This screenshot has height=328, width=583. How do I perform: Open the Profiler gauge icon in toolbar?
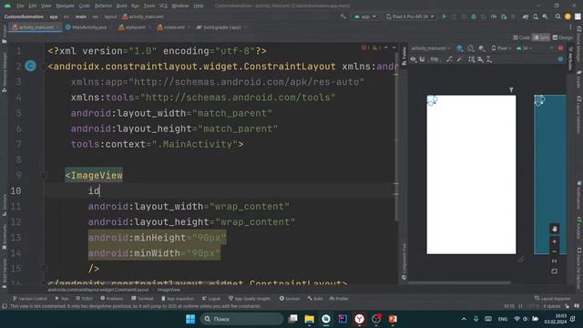[x=494, y=16]
